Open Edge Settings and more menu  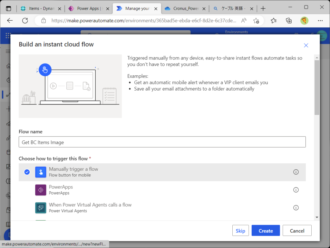click(x=320, y=21)
